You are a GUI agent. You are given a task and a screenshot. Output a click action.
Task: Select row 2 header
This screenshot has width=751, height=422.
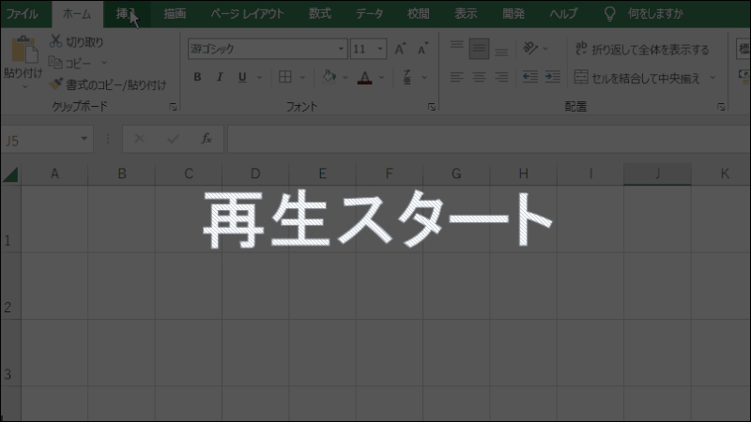tap(10, 286)
